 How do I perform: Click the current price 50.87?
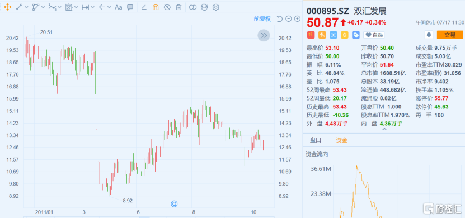[322, 23]
